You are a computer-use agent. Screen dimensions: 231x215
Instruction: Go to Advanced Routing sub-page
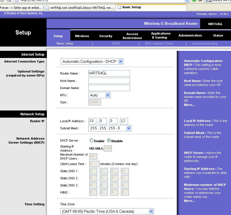coord(205,43)
